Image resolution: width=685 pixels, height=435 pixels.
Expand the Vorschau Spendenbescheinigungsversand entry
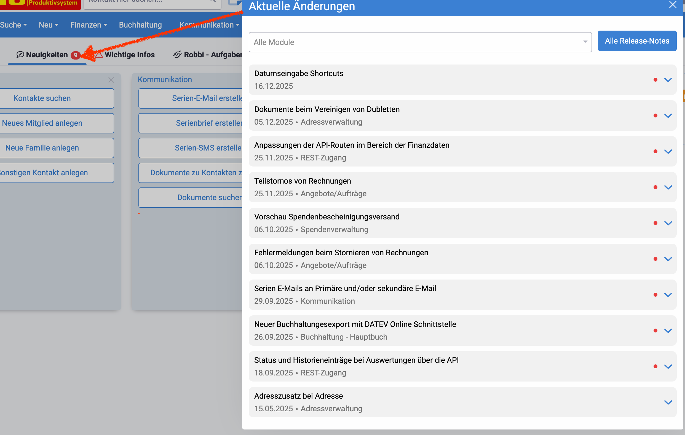pyautogui.click(x=668, y=223)
